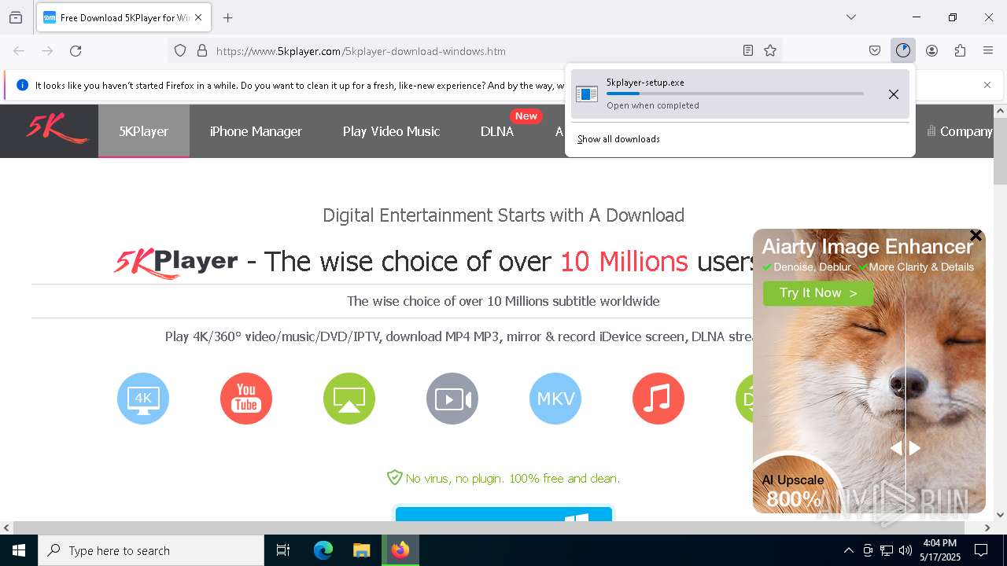
Task: Open the downloads panel toolbar icon
Action: (x=902, y=51)
